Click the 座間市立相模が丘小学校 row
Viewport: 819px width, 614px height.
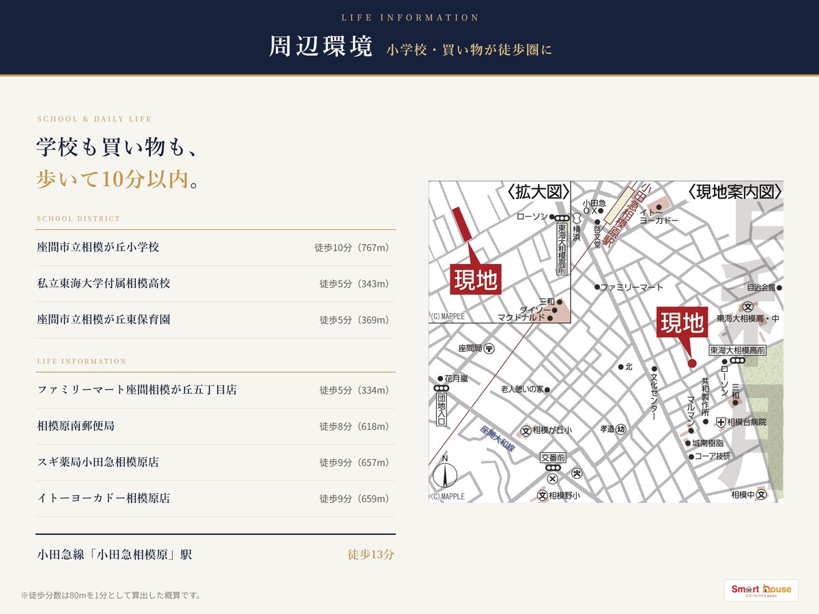pyautogui.click(x=216, y=248)
